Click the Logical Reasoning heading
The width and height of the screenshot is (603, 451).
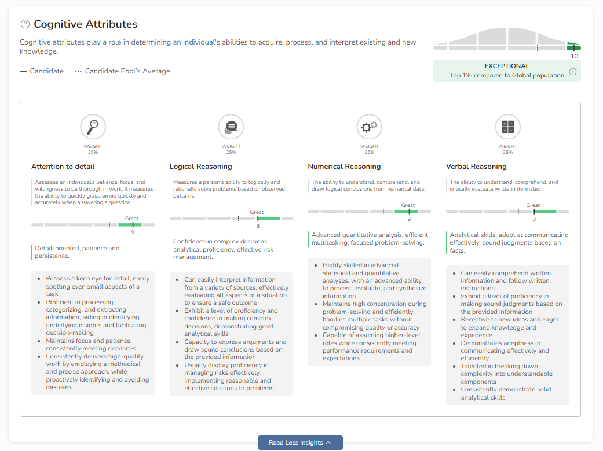tap(200, 167)
